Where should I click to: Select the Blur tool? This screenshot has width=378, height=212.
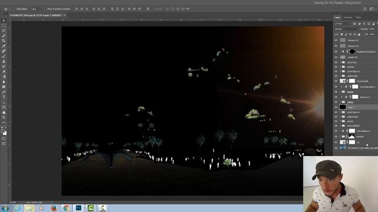(4, 82)
